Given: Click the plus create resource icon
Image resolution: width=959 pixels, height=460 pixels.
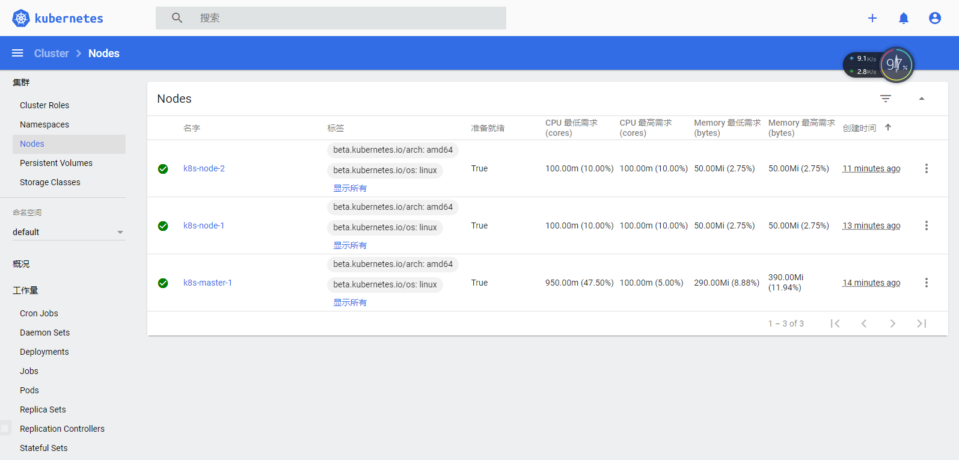Looking at the screenshot, I should [x=872, y=18].
